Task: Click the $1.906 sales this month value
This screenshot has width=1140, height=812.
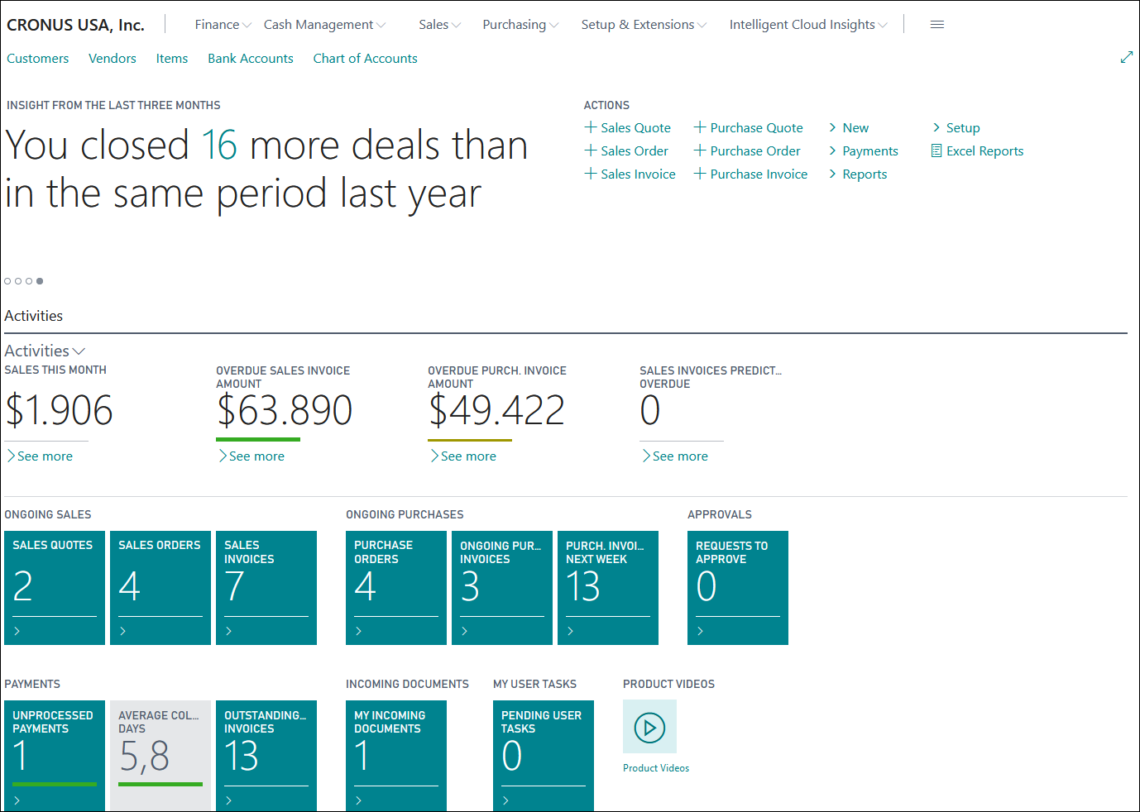Action: coord(59,410)
